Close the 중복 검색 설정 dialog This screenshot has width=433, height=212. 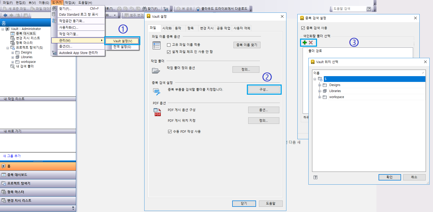pos(415,18)
